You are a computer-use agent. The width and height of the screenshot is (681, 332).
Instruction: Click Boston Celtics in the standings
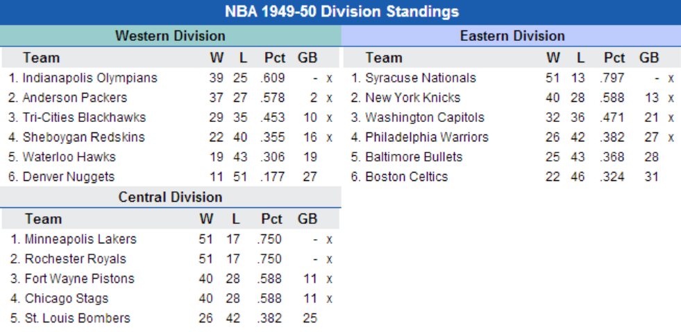point(406,177)
